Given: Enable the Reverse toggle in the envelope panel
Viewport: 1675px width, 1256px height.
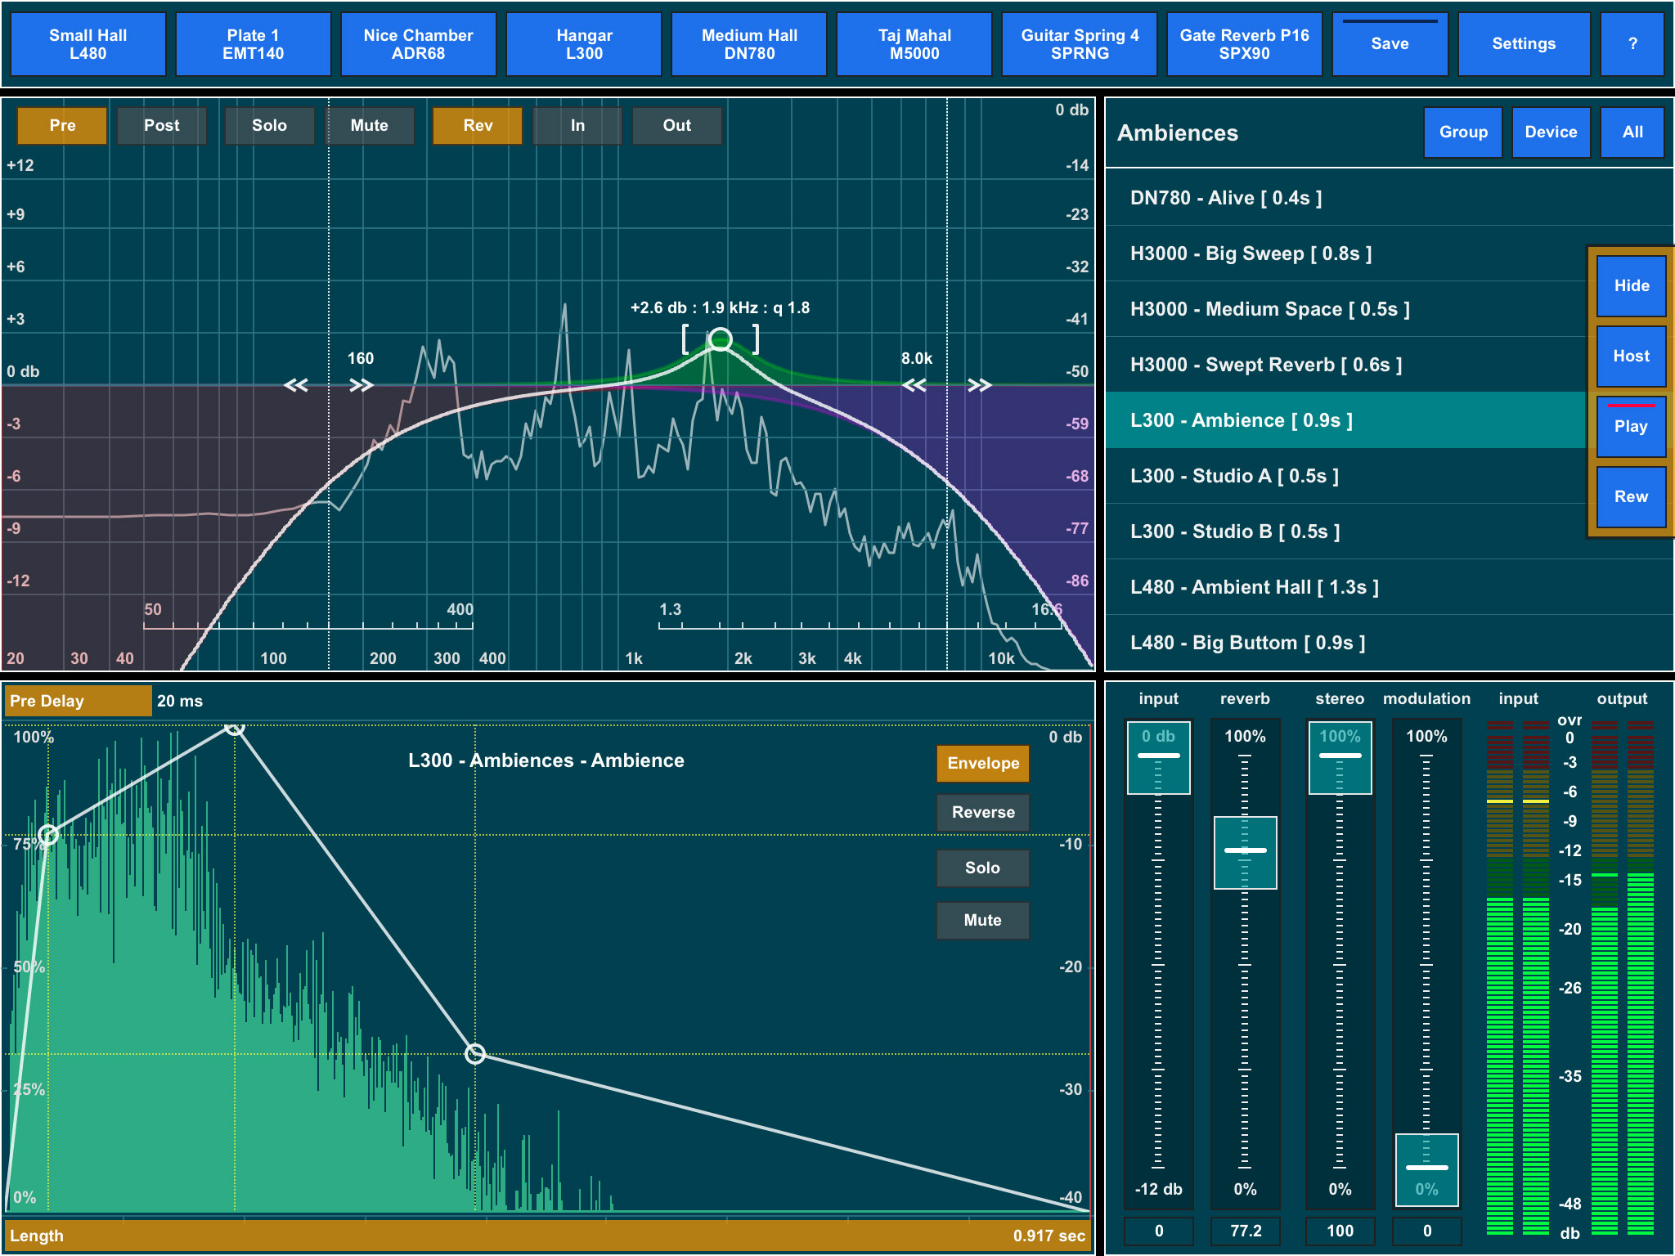Looking at the screenshot, I should coord(982,812).
